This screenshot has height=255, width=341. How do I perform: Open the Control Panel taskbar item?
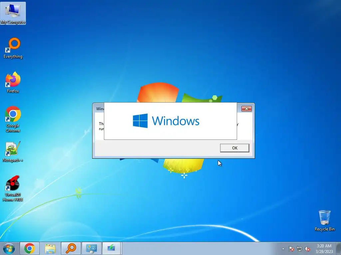pos(91,248)
